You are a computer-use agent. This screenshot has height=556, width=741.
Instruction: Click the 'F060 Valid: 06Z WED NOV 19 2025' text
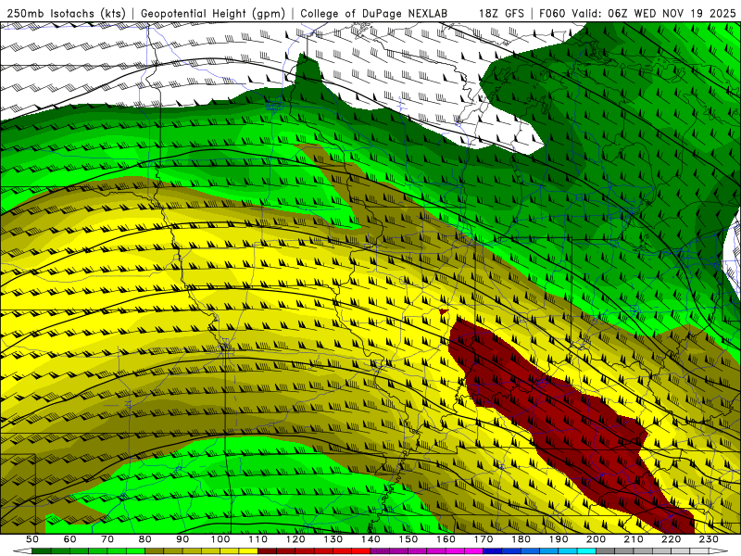tap(637, 13)
